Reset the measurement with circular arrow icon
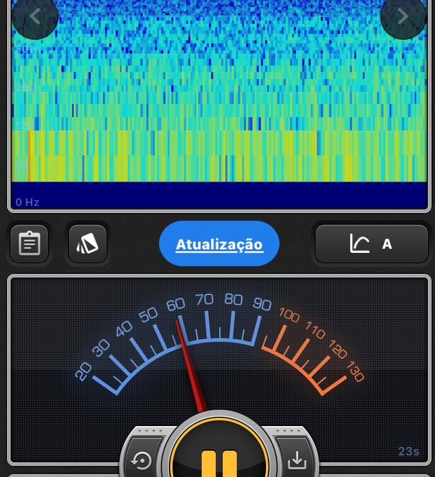This screenshot has height=477, width=435. tap(141, 461)
